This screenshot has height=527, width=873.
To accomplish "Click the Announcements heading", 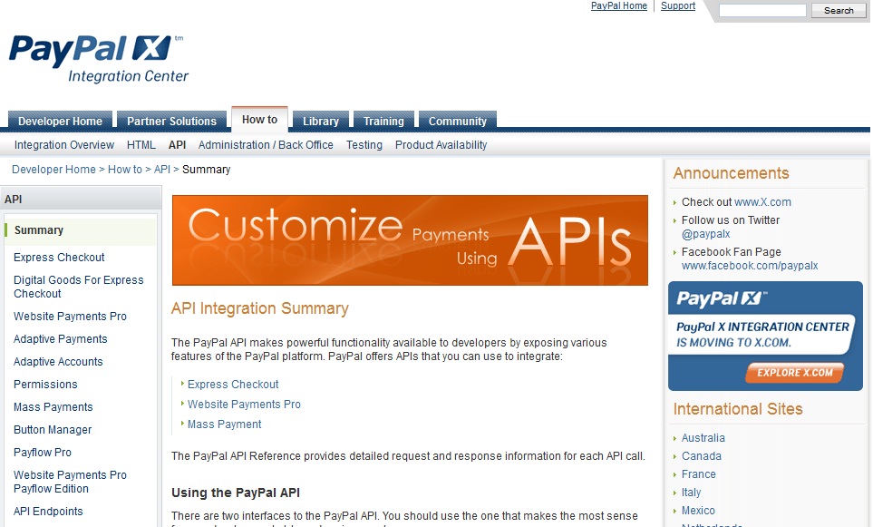I will tap(731, 173).
